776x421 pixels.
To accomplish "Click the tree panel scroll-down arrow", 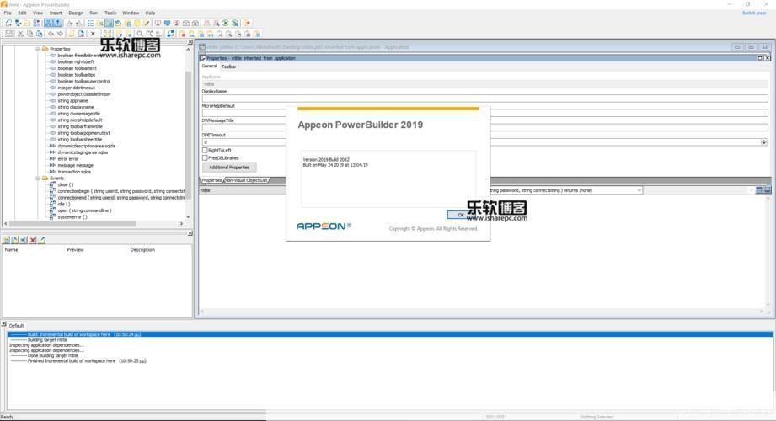I will point(188,216).
